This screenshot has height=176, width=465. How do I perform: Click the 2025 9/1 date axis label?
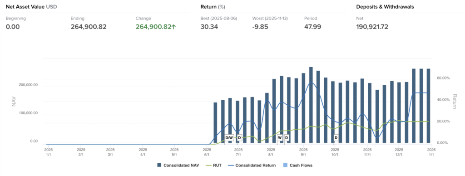[x=303, y=152]
